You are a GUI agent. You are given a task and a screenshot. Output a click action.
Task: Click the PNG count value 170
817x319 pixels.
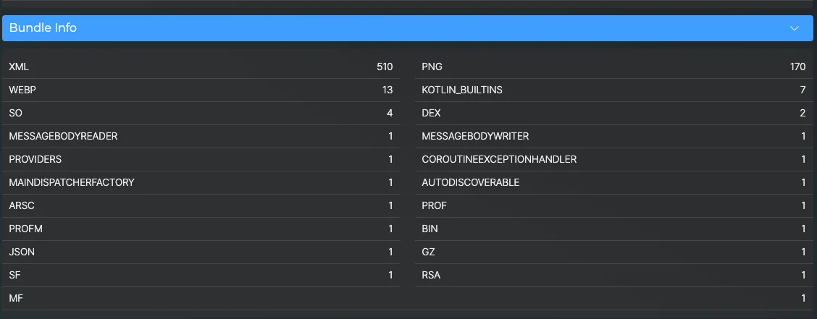coord(797,67)
